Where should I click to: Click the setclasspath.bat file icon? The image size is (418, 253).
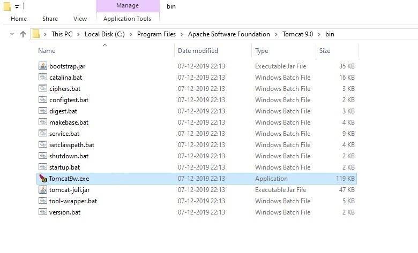click(43, 144)
